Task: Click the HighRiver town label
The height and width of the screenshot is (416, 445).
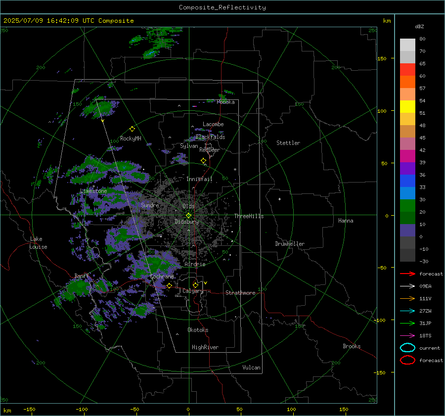Action: [205, 347]
